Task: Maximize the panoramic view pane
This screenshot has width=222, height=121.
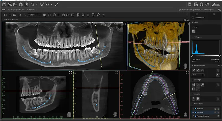Action: pos(124,24)
